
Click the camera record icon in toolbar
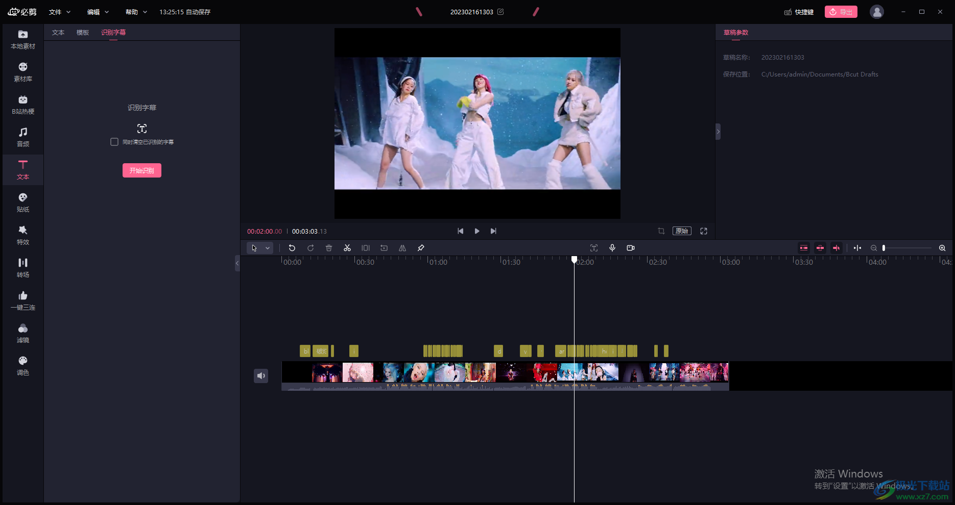[631, 248]
